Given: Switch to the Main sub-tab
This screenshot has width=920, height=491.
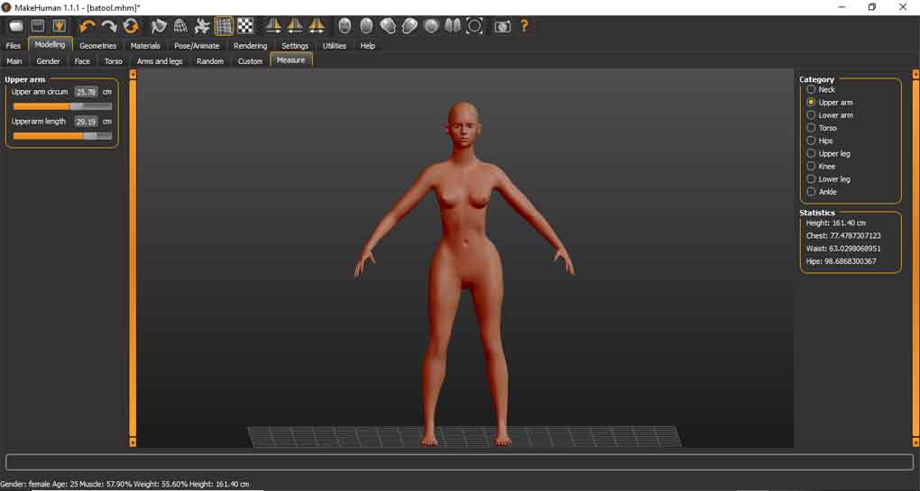Looking at the screenshot, I should (14, 61).
